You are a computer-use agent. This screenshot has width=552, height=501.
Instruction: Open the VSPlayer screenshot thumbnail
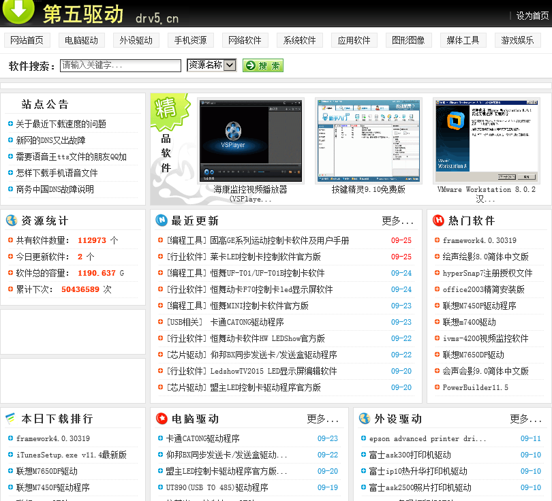click(251, 141)
